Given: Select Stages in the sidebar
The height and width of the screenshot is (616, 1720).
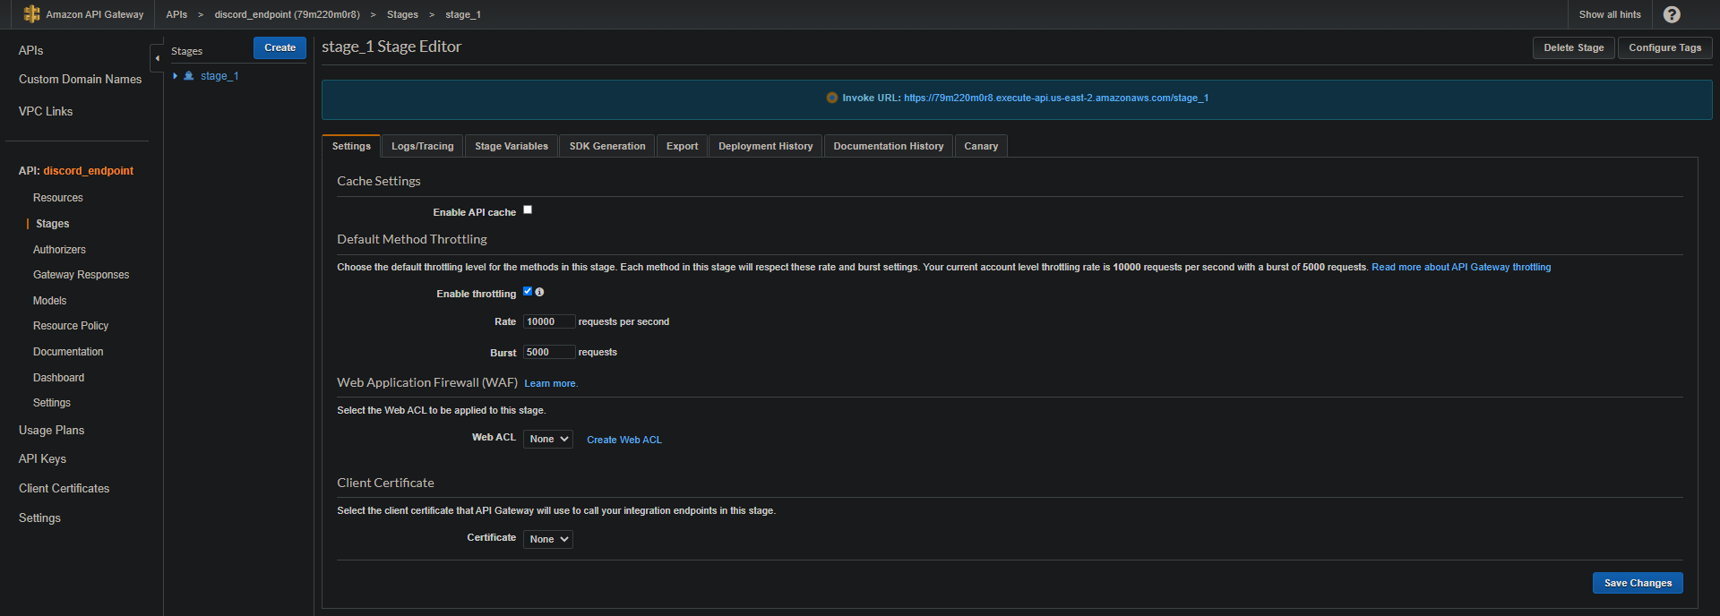Looking at the screenshot, I should [x=53, y=224].
